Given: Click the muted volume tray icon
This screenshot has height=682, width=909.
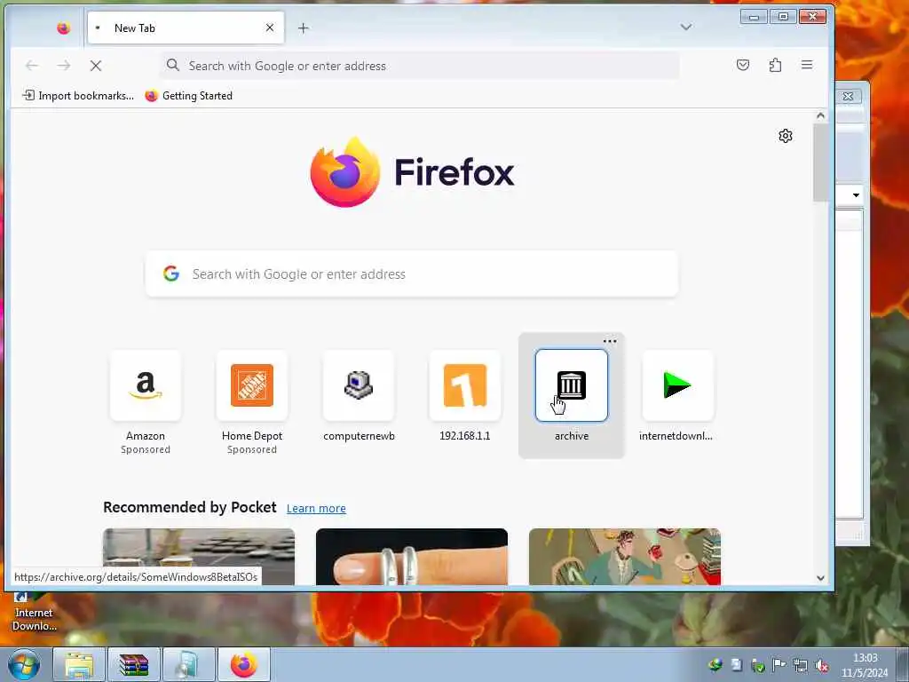Looking at the screenshot, I should coord(822,665).
